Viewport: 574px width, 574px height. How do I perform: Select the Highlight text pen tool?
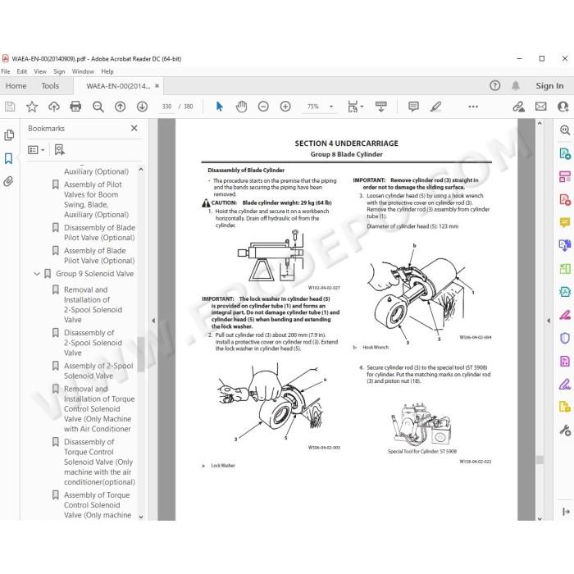pos(435,107)
